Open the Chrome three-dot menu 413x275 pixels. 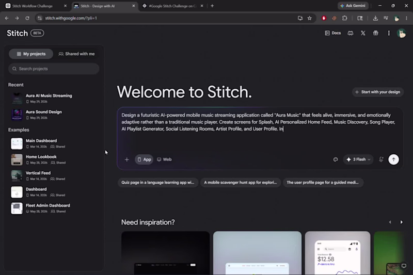pyautogui.click(x=406, y=18)
